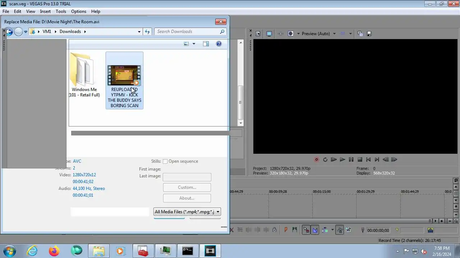The height and width of the screenshot is (258, 460).
Task: Click the split-screen view icon in preview
Action: tap(291, 34)
